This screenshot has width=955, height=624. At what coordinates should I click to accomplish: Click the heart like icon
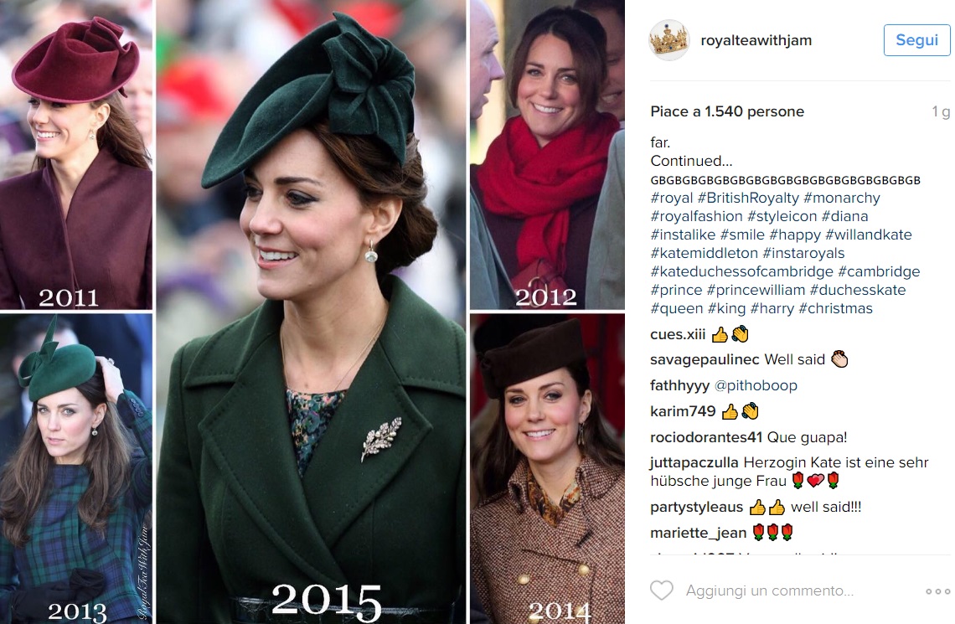(662, 590)
